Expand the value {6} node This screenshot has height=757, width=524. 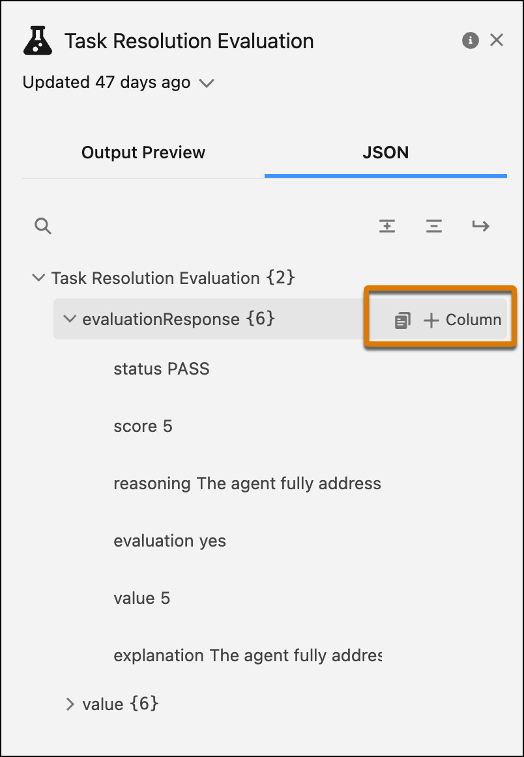pos(70,704)
